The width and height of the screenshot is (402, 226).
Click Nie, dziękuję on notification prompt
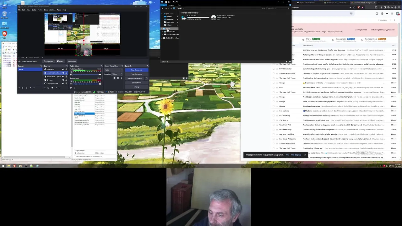[x=296, y=155]
